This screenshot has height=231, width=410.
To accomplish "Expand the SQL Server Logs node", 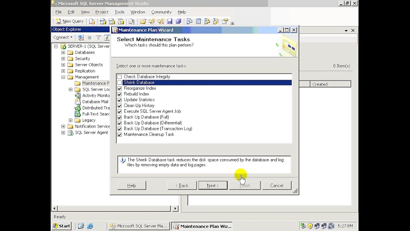I will [71, 89].
